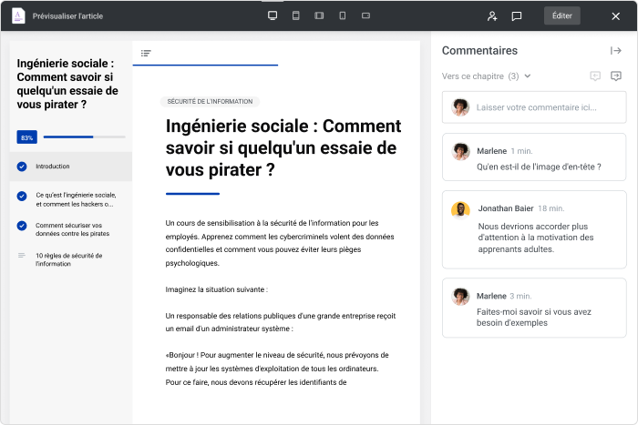The width and height of the screenshot is (638, 425).
Task: Click the Laisser votre commentaire field
Action: (534, 107)
